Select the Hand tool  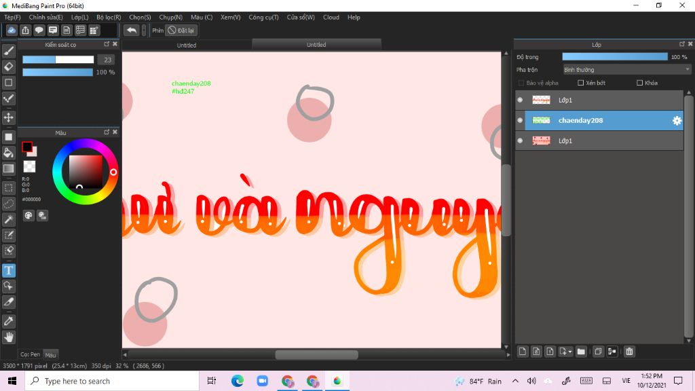[8, 337]
